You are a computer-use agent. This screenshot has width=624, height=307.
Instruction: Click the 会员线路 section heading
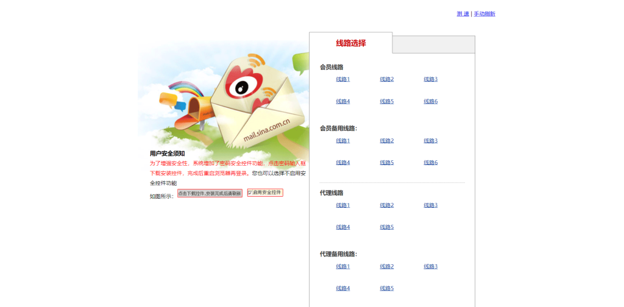tap(331, 67)
